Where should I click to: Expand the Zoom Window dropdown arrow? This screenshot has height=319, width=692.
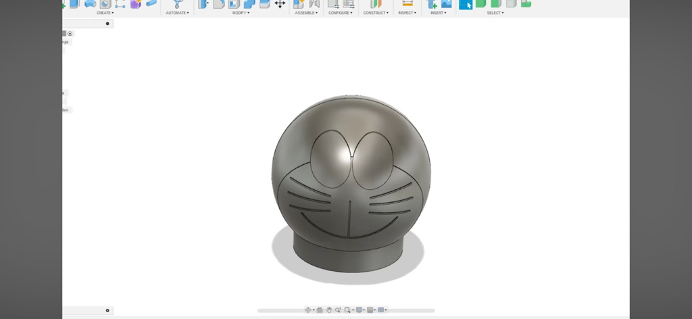(x=353, y=310)
